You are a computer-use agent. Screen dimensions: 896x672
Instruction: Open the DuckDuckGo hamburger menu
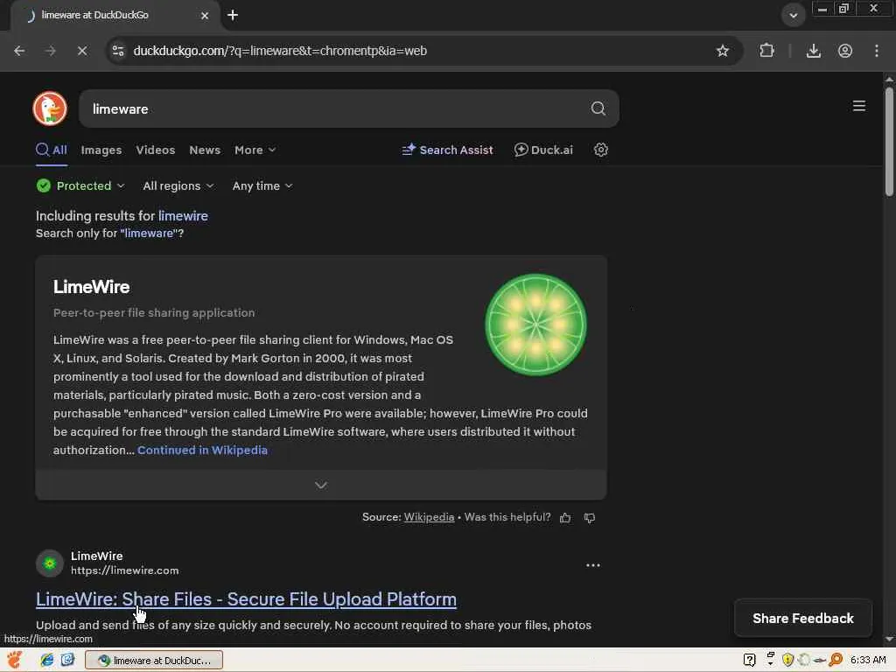(859, 106)
